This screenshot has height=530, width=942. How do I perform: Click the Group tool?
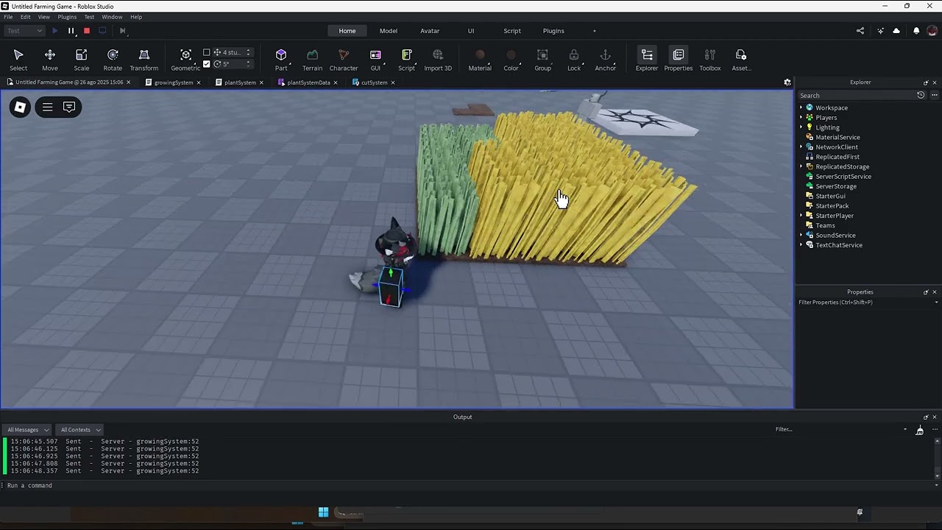point(542,59)
